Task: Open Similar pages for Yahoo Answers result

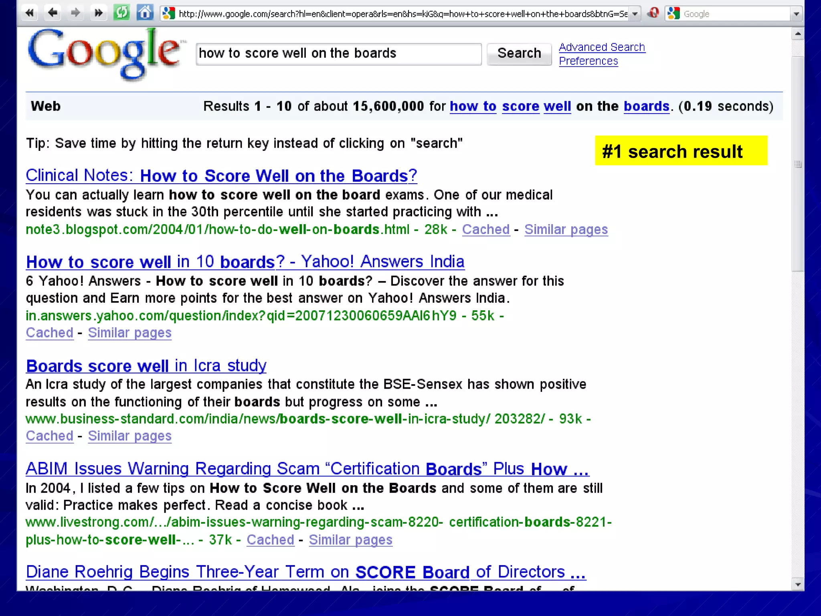Action: coord(129,332)
